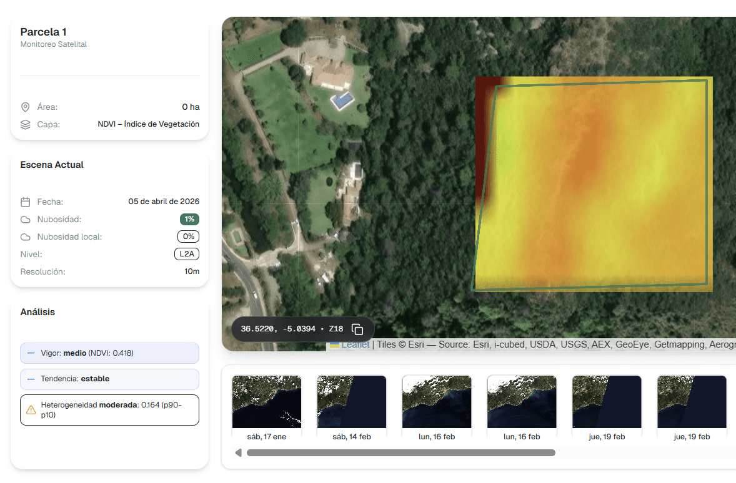Click the location pin icon beside Área
Screen dimensions: 736x483
pyautogui.click(x=26, y=107)
